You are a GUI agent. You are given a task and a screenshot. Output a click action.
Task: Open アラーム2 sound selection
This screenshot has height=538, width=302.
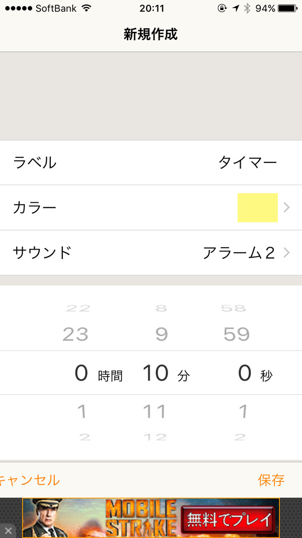(x=239, y=253)
